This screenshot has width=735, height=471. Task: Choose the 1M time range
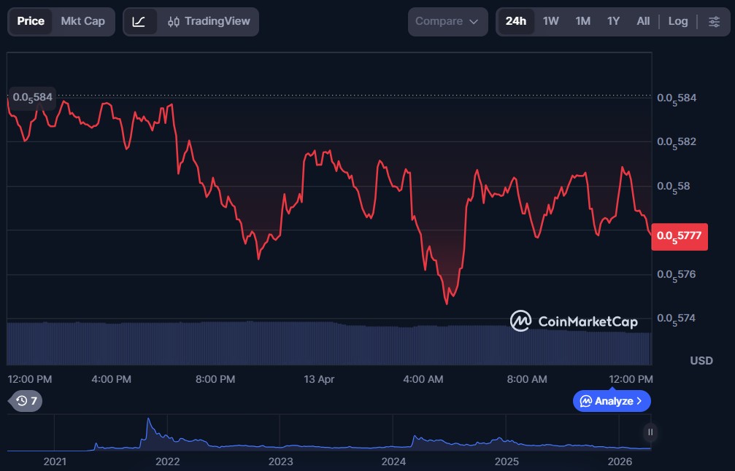582,21
